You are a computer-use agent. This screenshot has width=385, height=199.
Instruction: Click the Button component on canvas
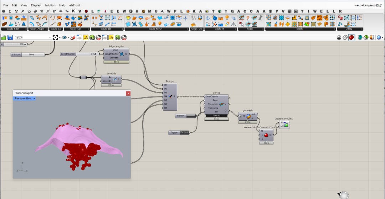click(x=185, y=116)
